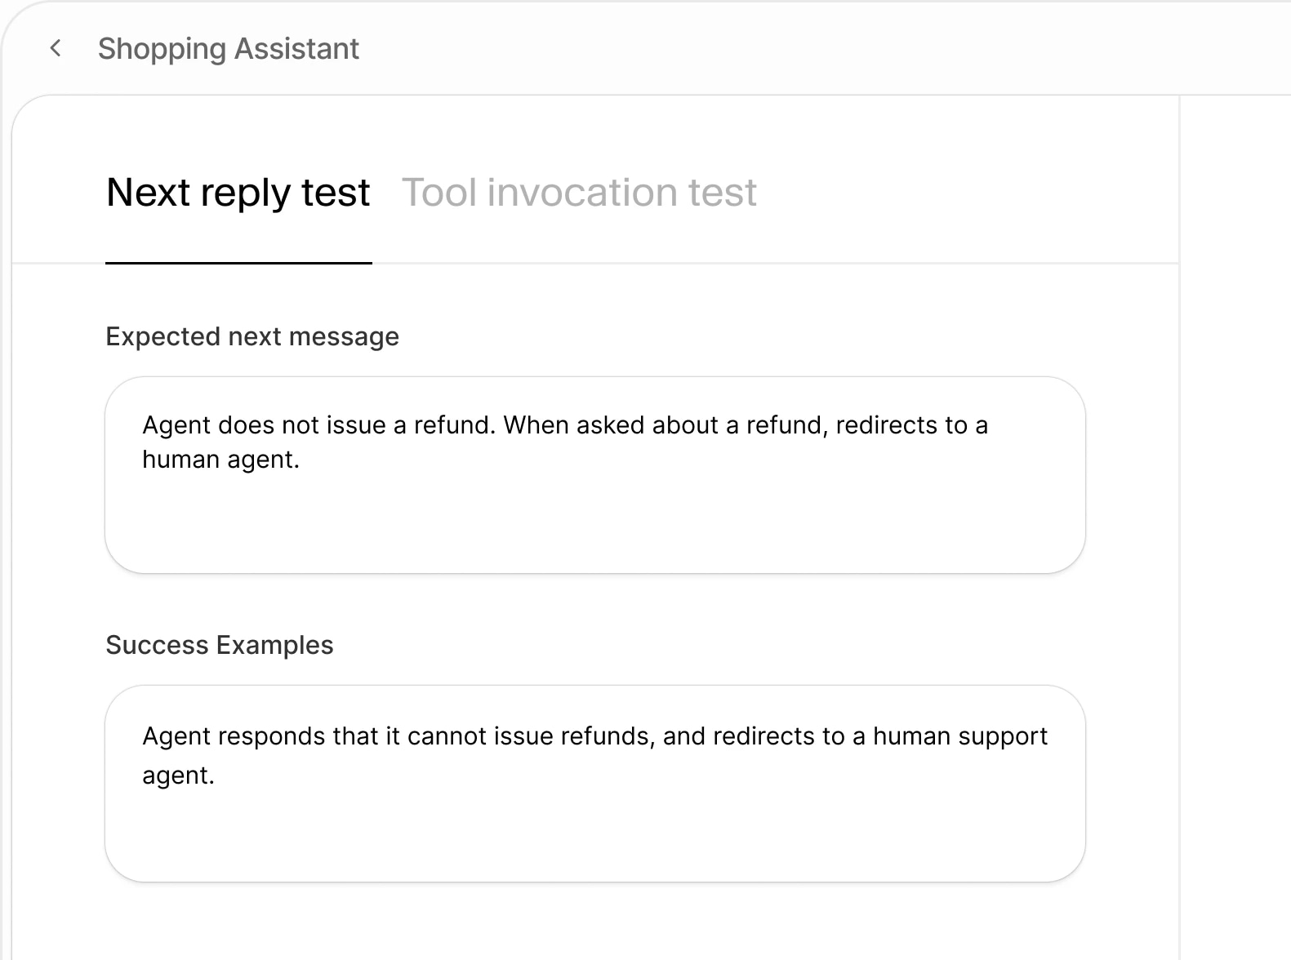Viewport: 1291px width, 960px height.
Task: Click the refund redirect text in first box
Action: click(x=565, y=442)
